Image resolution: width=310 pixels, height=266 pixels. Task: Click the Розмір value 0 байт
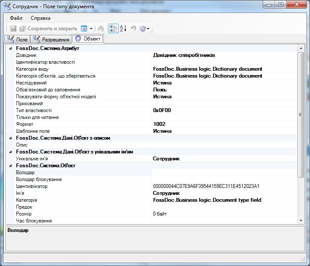point(160,214)
